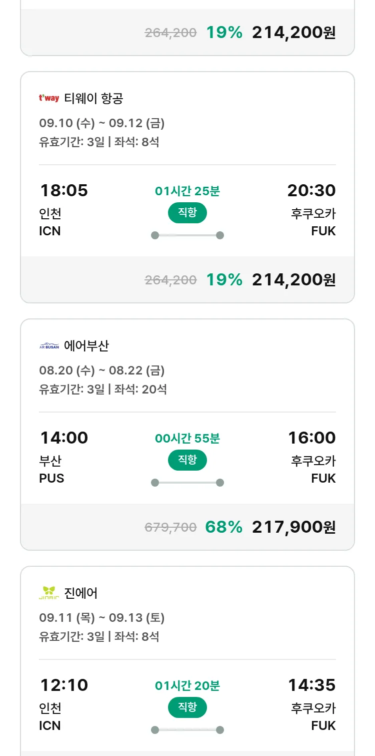This screenshot has width=375, height=756.
Task: Select the 에어부산 airline name
Action: tap(86, 346)
